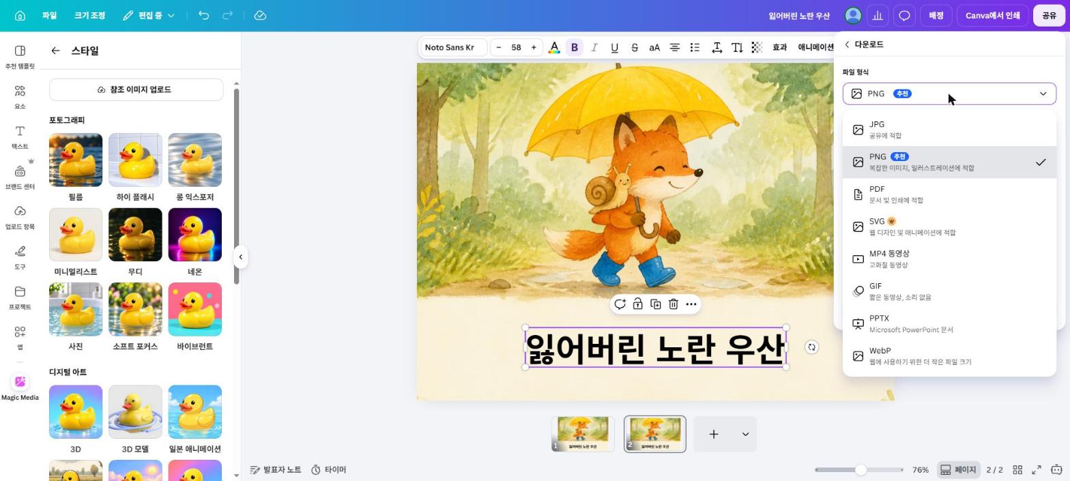Expand add page options chevron
Viewport: 1070px width, 481px height.
(x=745, y=434)
